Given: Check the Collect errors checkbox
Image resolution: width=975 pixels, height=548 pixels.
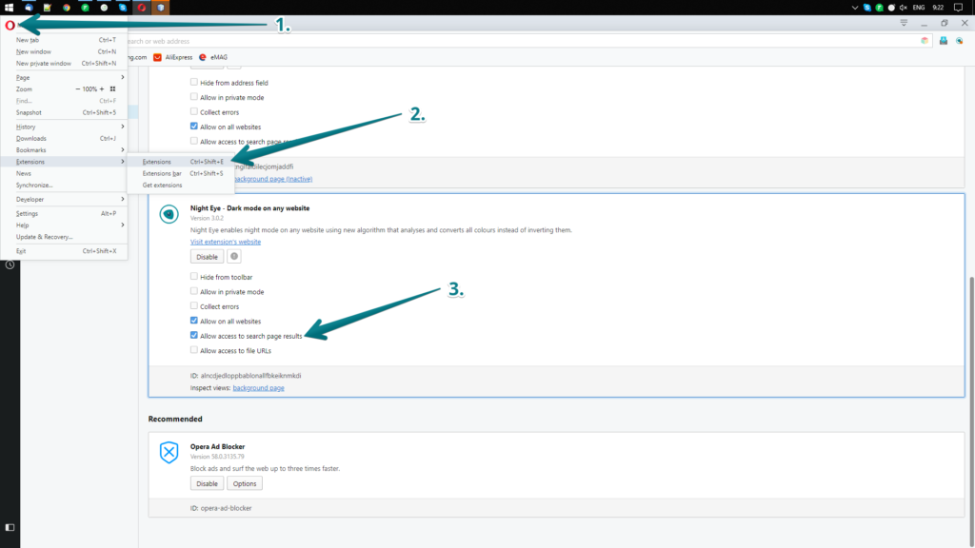Looking at the screenshot, I should [193, 306].
